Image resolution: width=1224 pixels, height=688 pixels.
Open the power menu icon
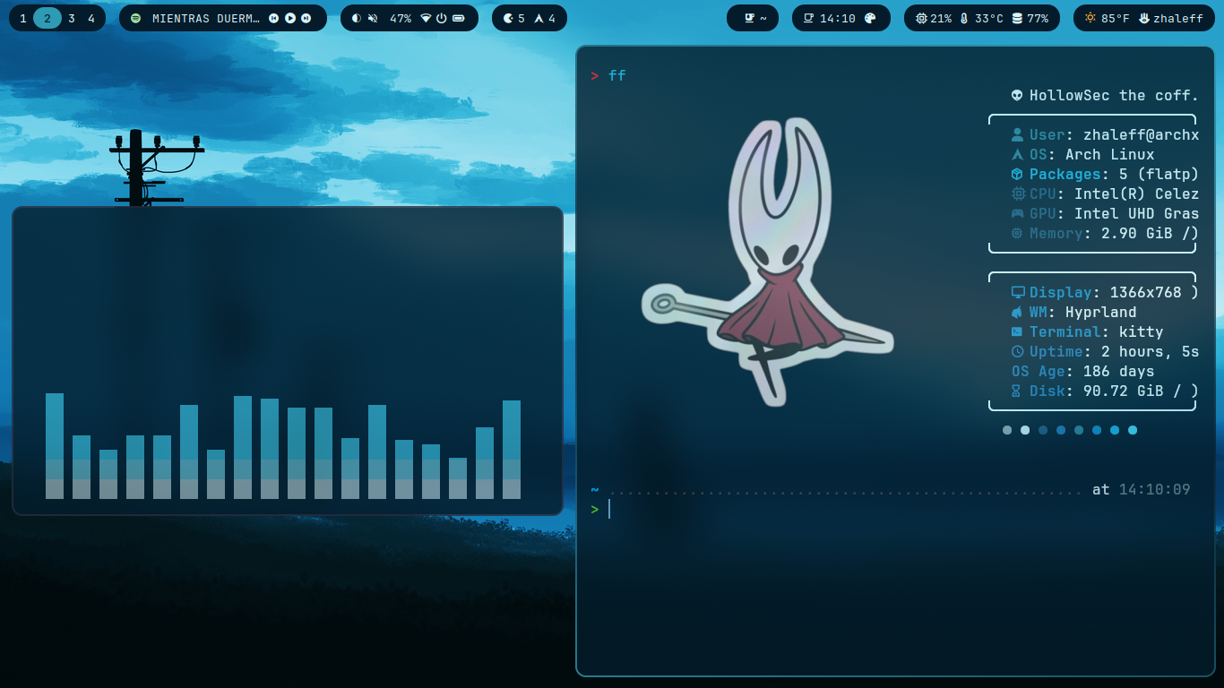pyautogui.click(x=442, y=18)
